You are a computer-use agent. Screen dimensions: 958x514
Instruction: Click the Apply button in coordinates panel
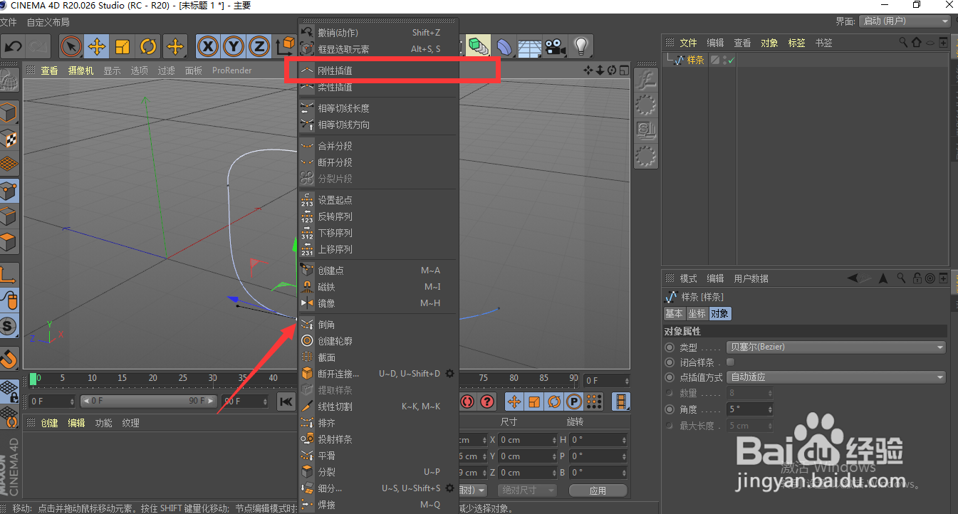598,491
